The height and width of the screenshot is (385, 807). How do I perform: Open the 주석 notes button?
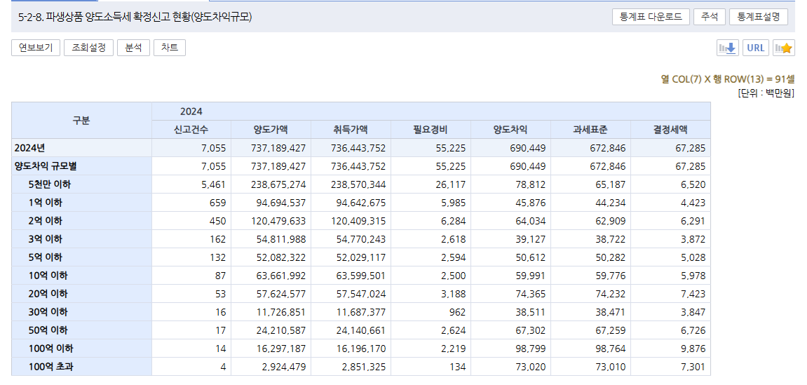tap(710, 16)
